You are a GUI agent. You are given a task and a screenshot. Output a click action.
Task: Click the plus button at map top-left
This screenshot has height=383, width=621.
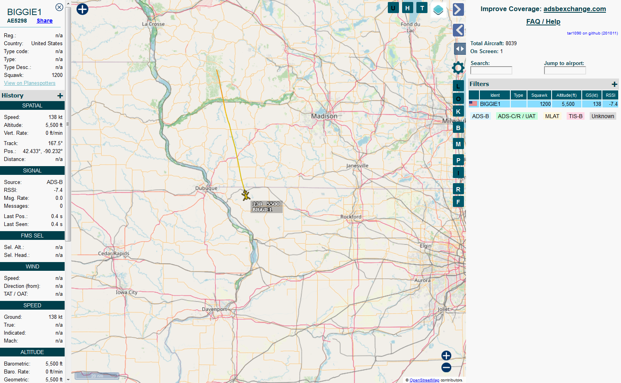point(82,9)
